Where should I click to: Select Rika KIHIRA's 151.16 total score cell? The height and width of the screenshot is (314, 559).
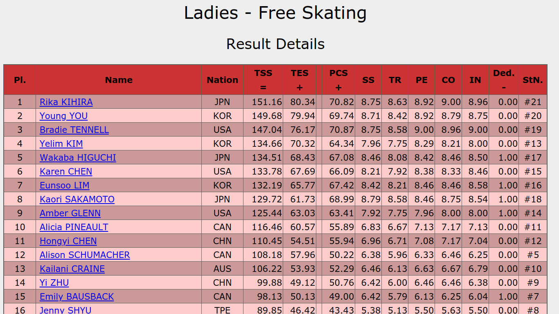click(266, 102)
